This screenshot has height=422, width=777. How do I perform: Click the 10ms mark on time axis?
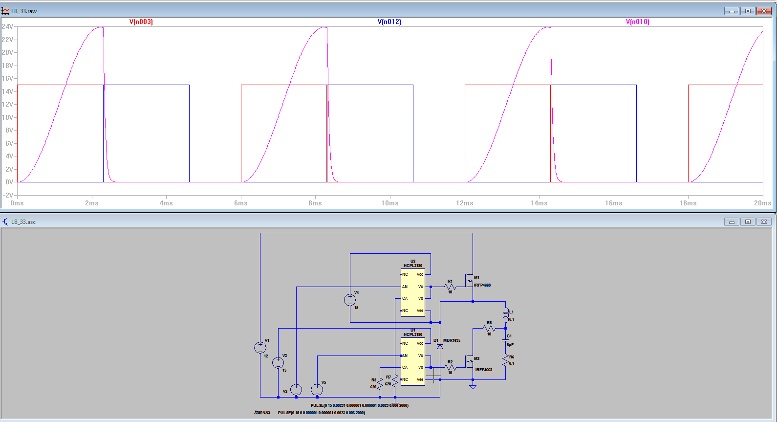point(389,203)
